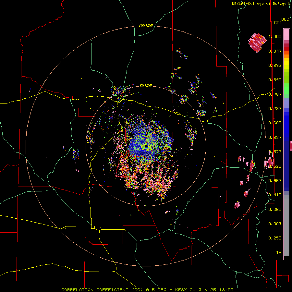Screen dimensions: 292x292
Task: Click the [CC] legend header
Action: pyautogui.click(x=277, y=22)
